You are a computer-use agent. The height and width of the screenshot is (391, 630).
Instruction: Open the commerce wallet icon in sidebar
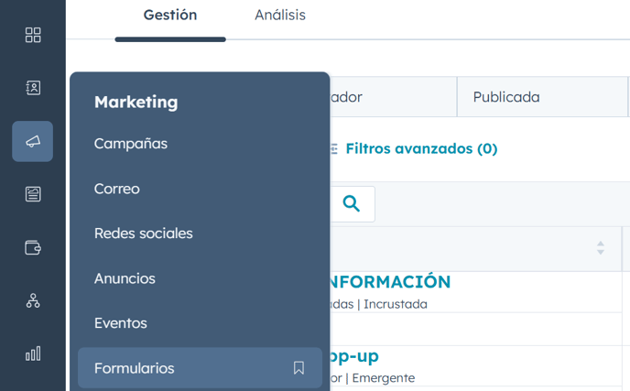pos(33,247)
